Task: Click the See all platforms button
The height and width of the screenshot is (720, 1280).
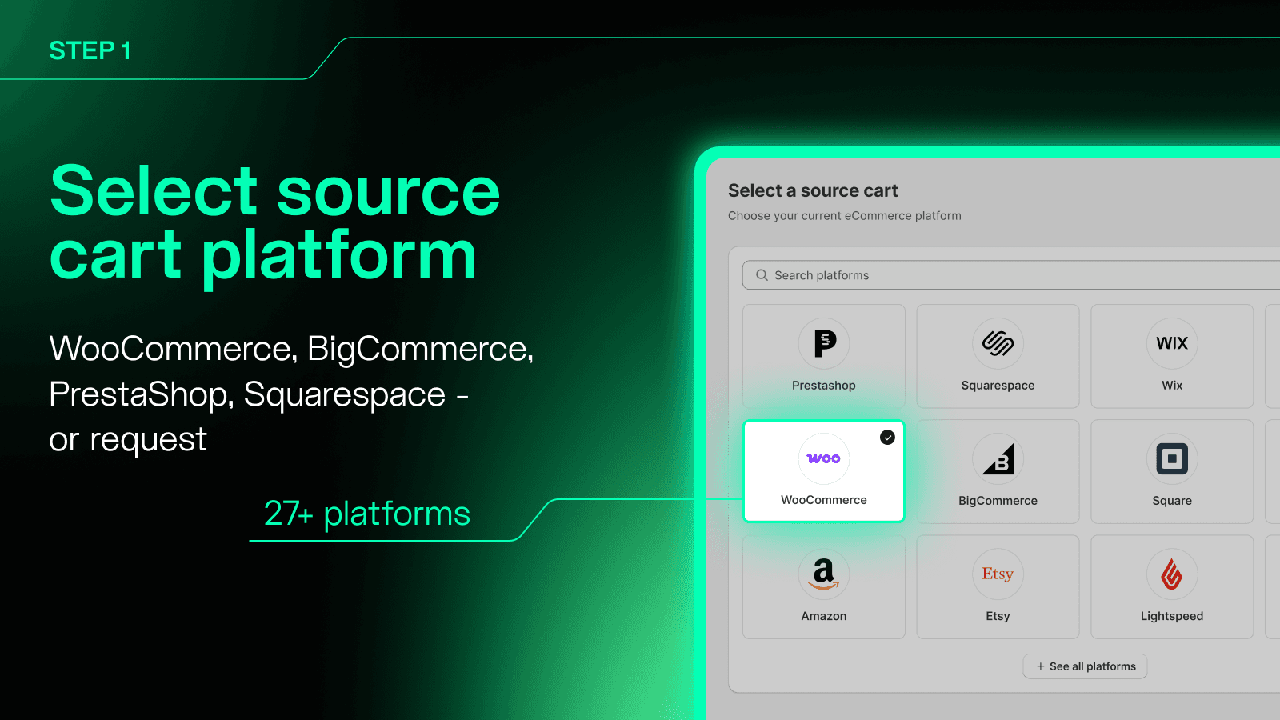Action: coord(1085,666)
